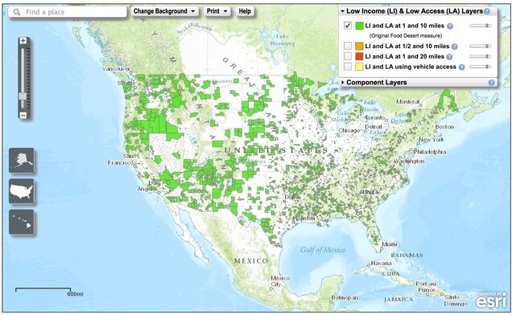The height and width of the screenshot is (315, 512).
Task: Enable LI and LA at 1 and 20 miles
Action: point(348,56)
